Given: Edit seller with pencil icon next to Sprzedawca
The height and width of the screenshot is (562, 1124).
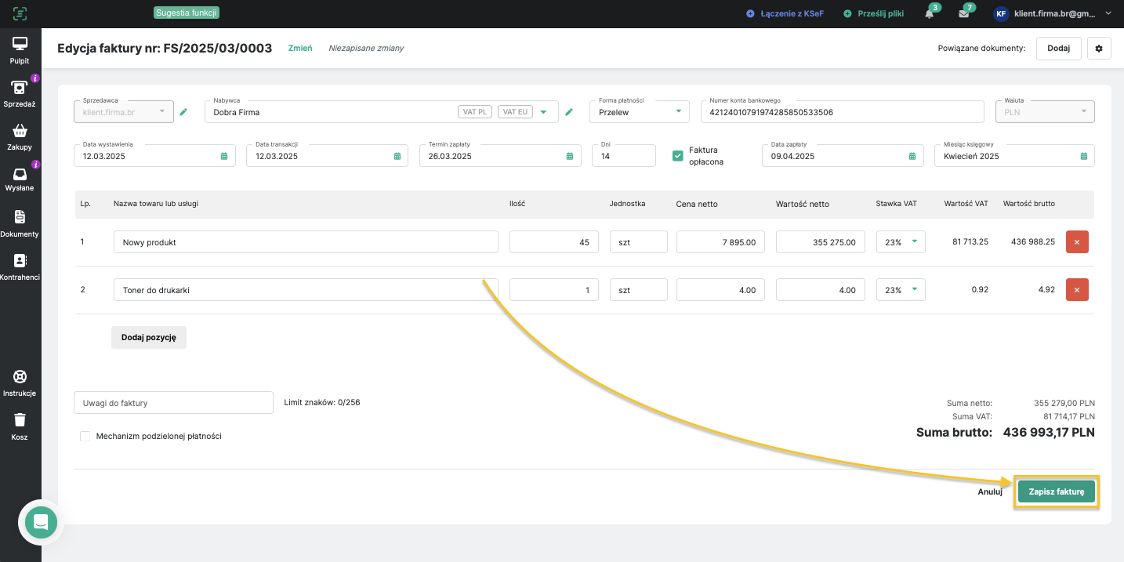Looking at the screenshot, I should [x=183, y=112].
